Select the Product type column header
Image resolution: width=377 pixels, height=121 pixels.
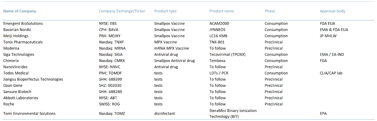[x=165, y=11]
